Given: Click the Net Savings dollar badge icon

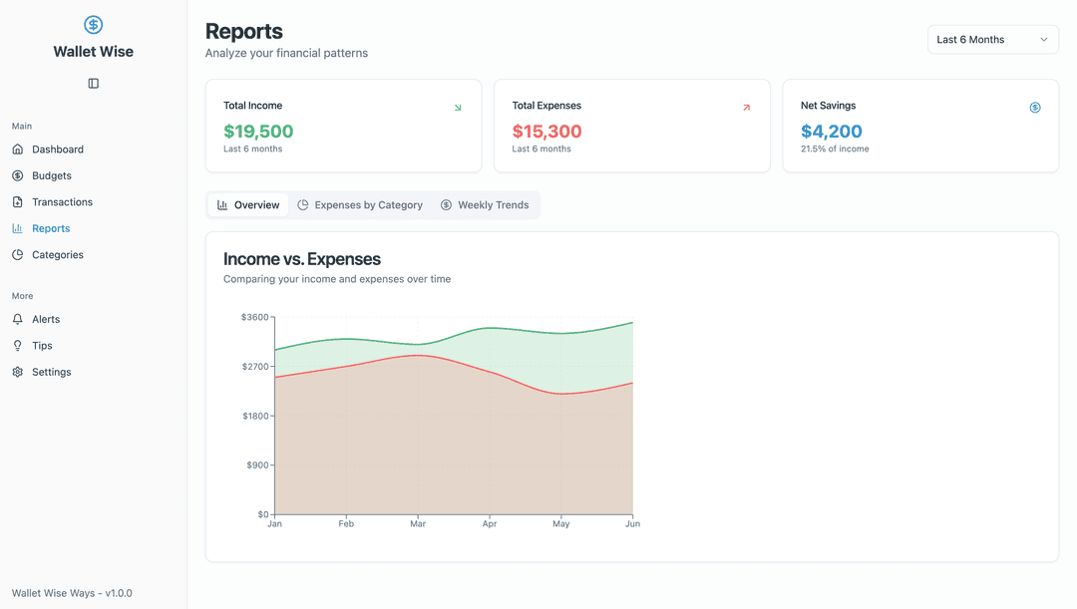Looking at the screenshot, I should coord(1035,107).
